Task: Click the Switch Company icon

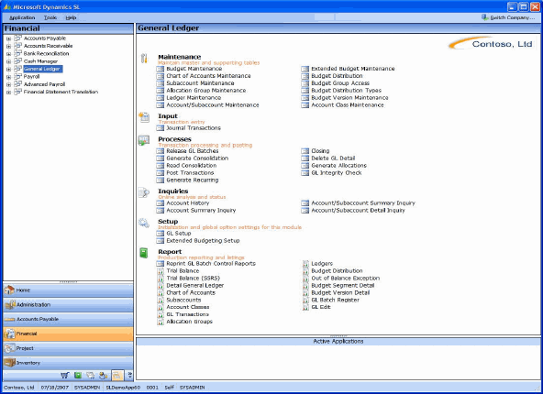Action: click(x=485, y=17)
